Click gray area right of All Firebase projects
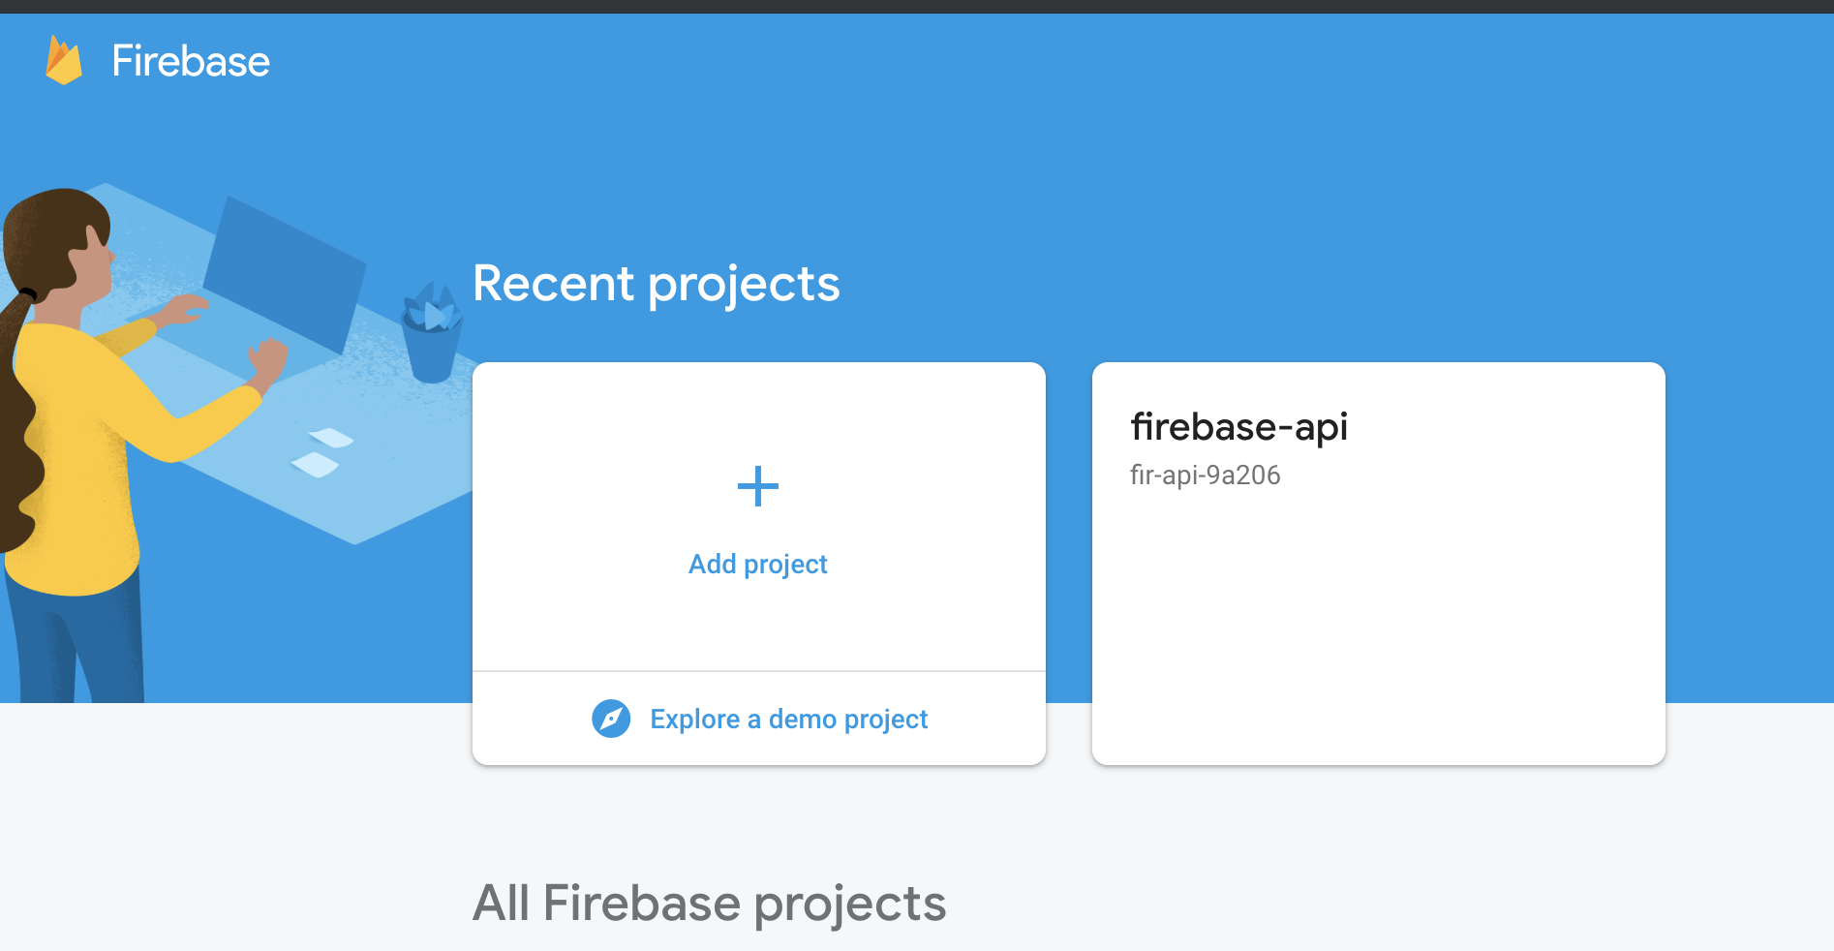Screen dimensions: 1834x951 [x=1356, y=903]
